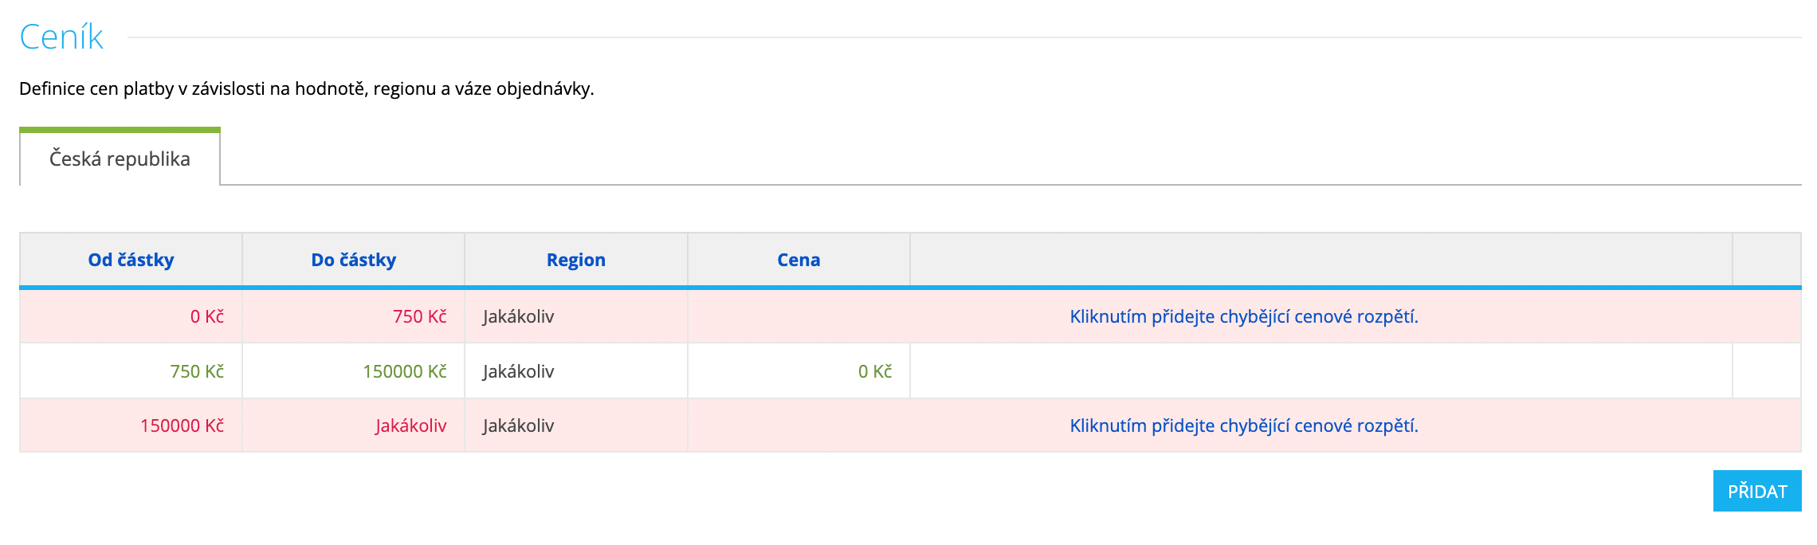Click the Cena column header
The height and width of the screenshot is (545, 1817).
coord(798,260)
